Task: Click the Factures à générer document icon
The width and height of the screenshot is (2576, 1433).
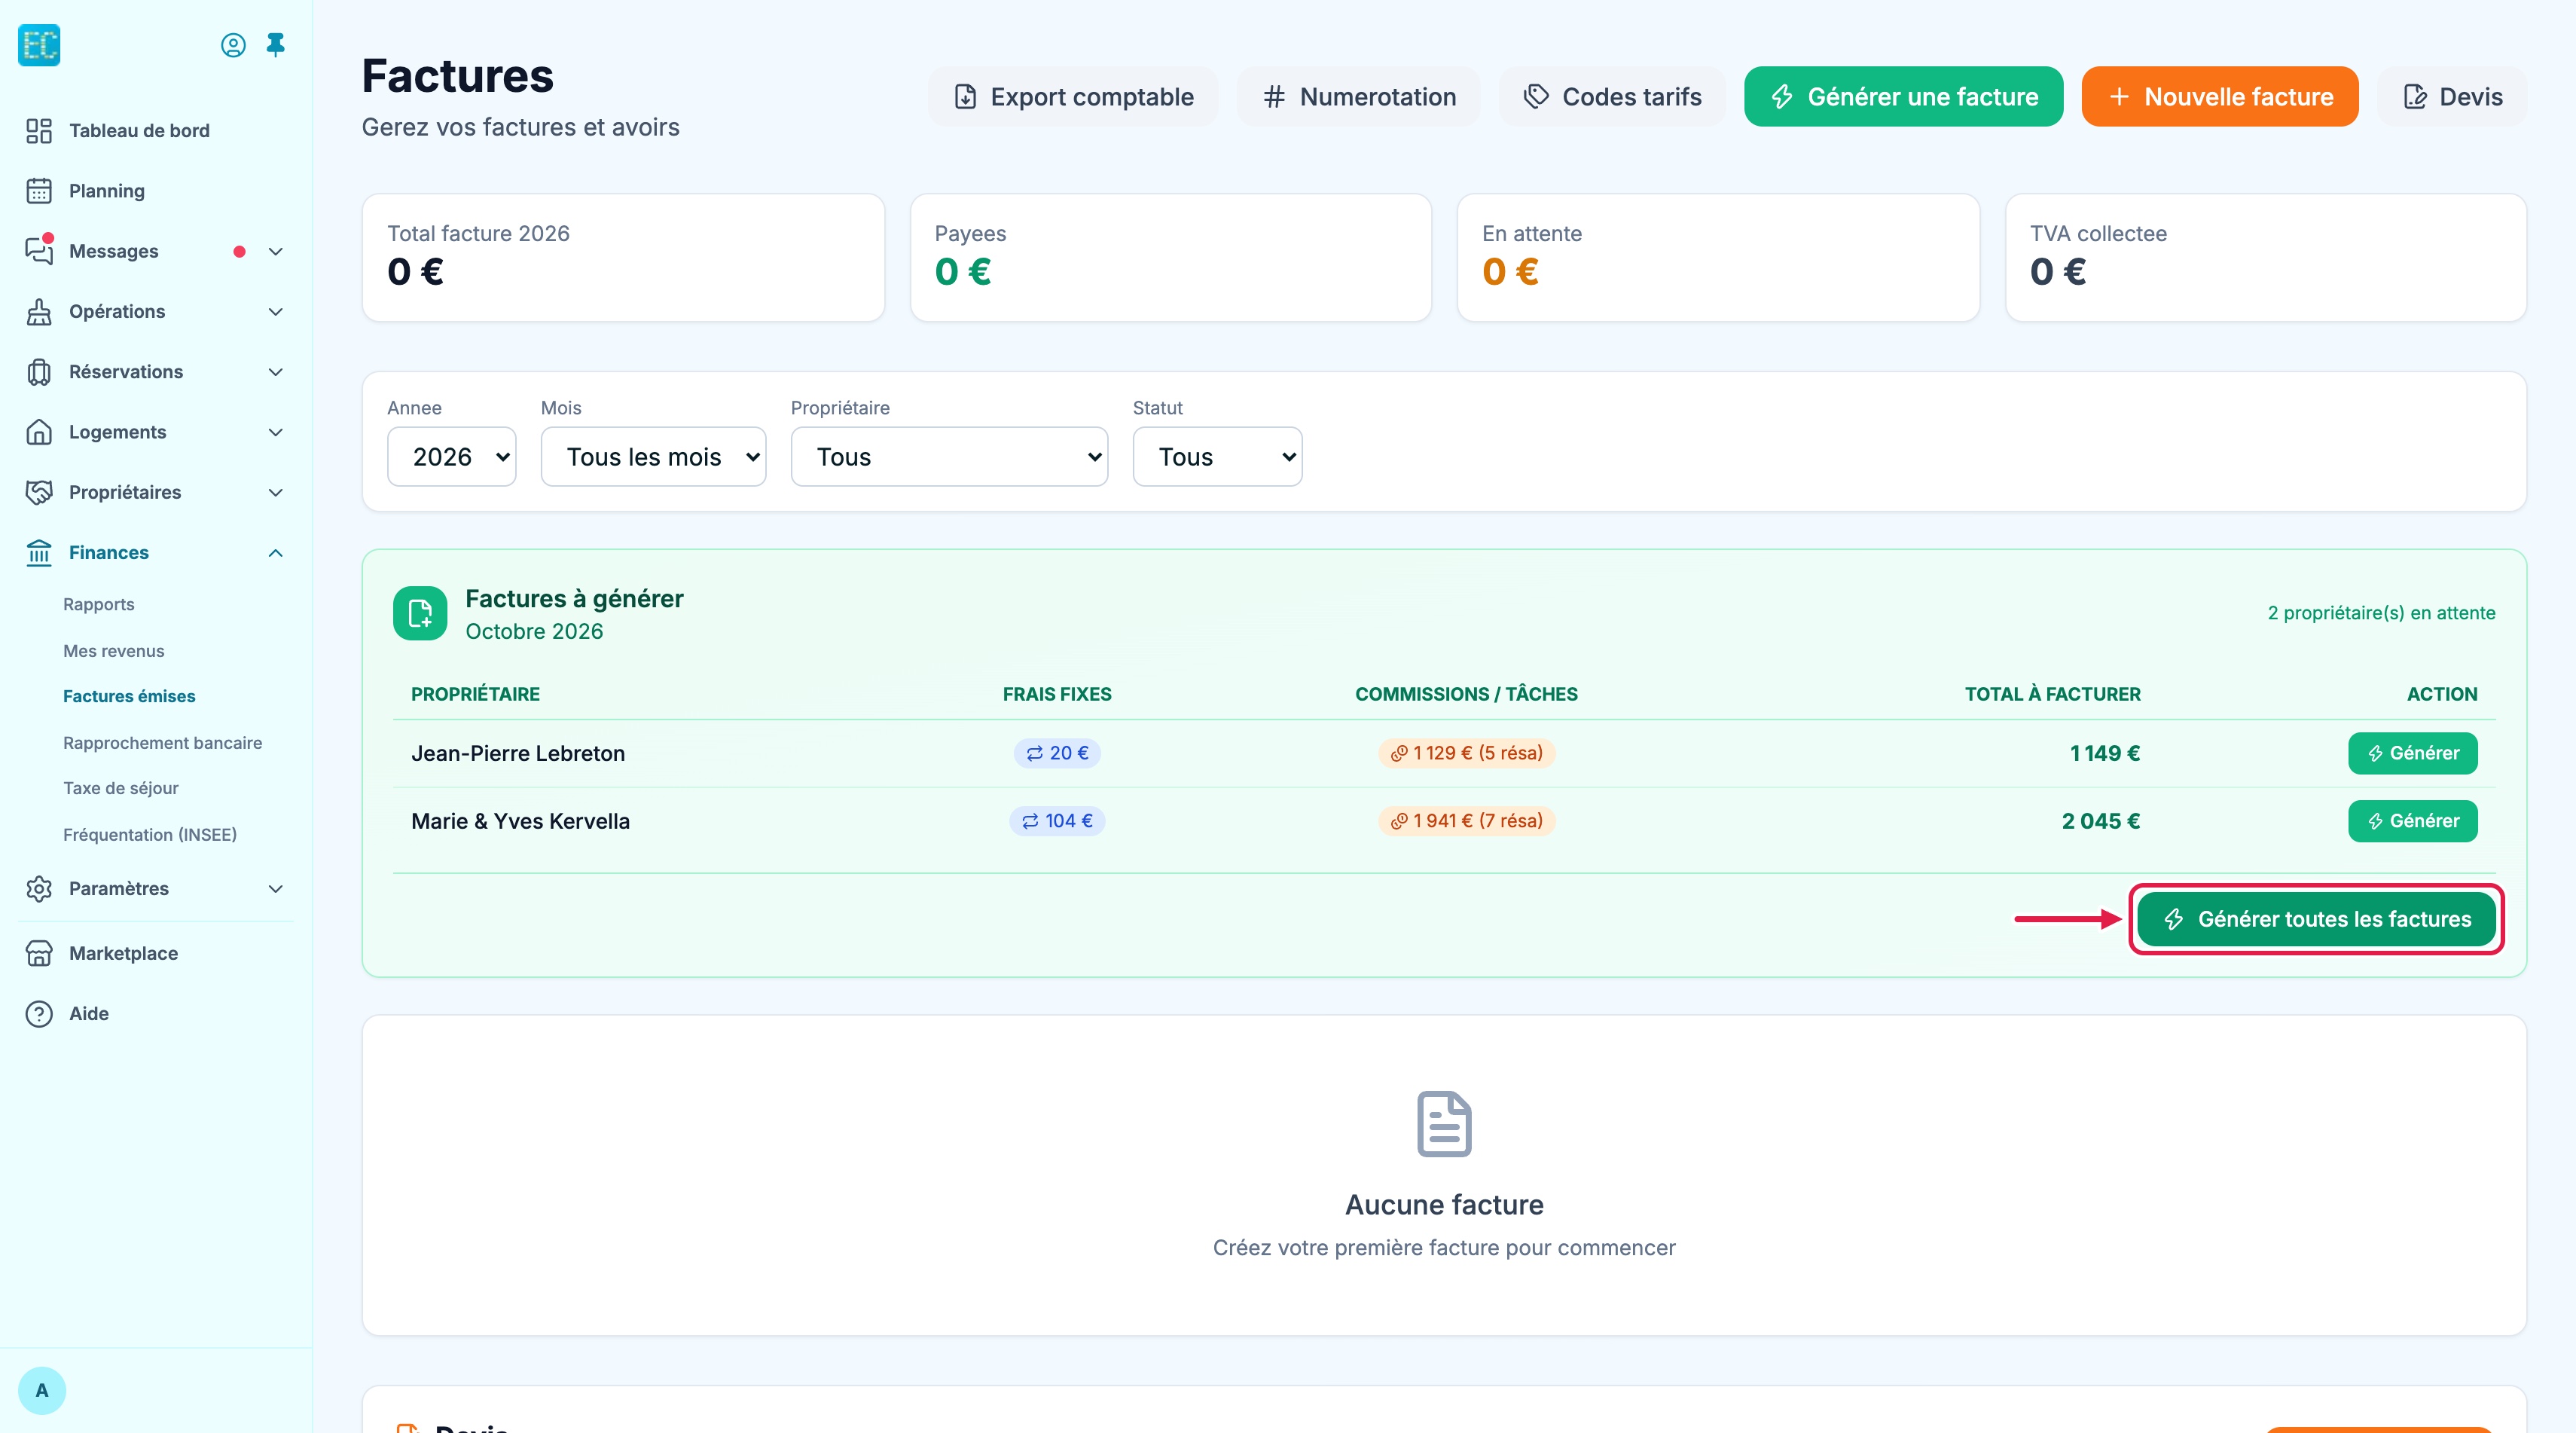Action: (420, 613)
